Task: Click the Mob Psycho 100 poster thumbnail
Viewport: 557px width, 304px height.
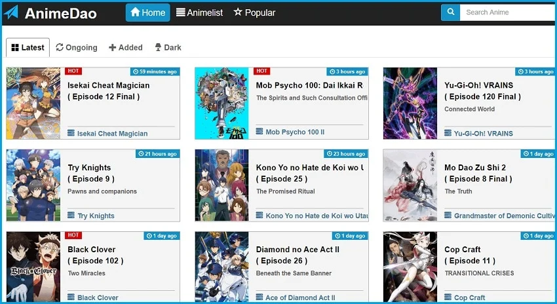Action: (221, 104)
